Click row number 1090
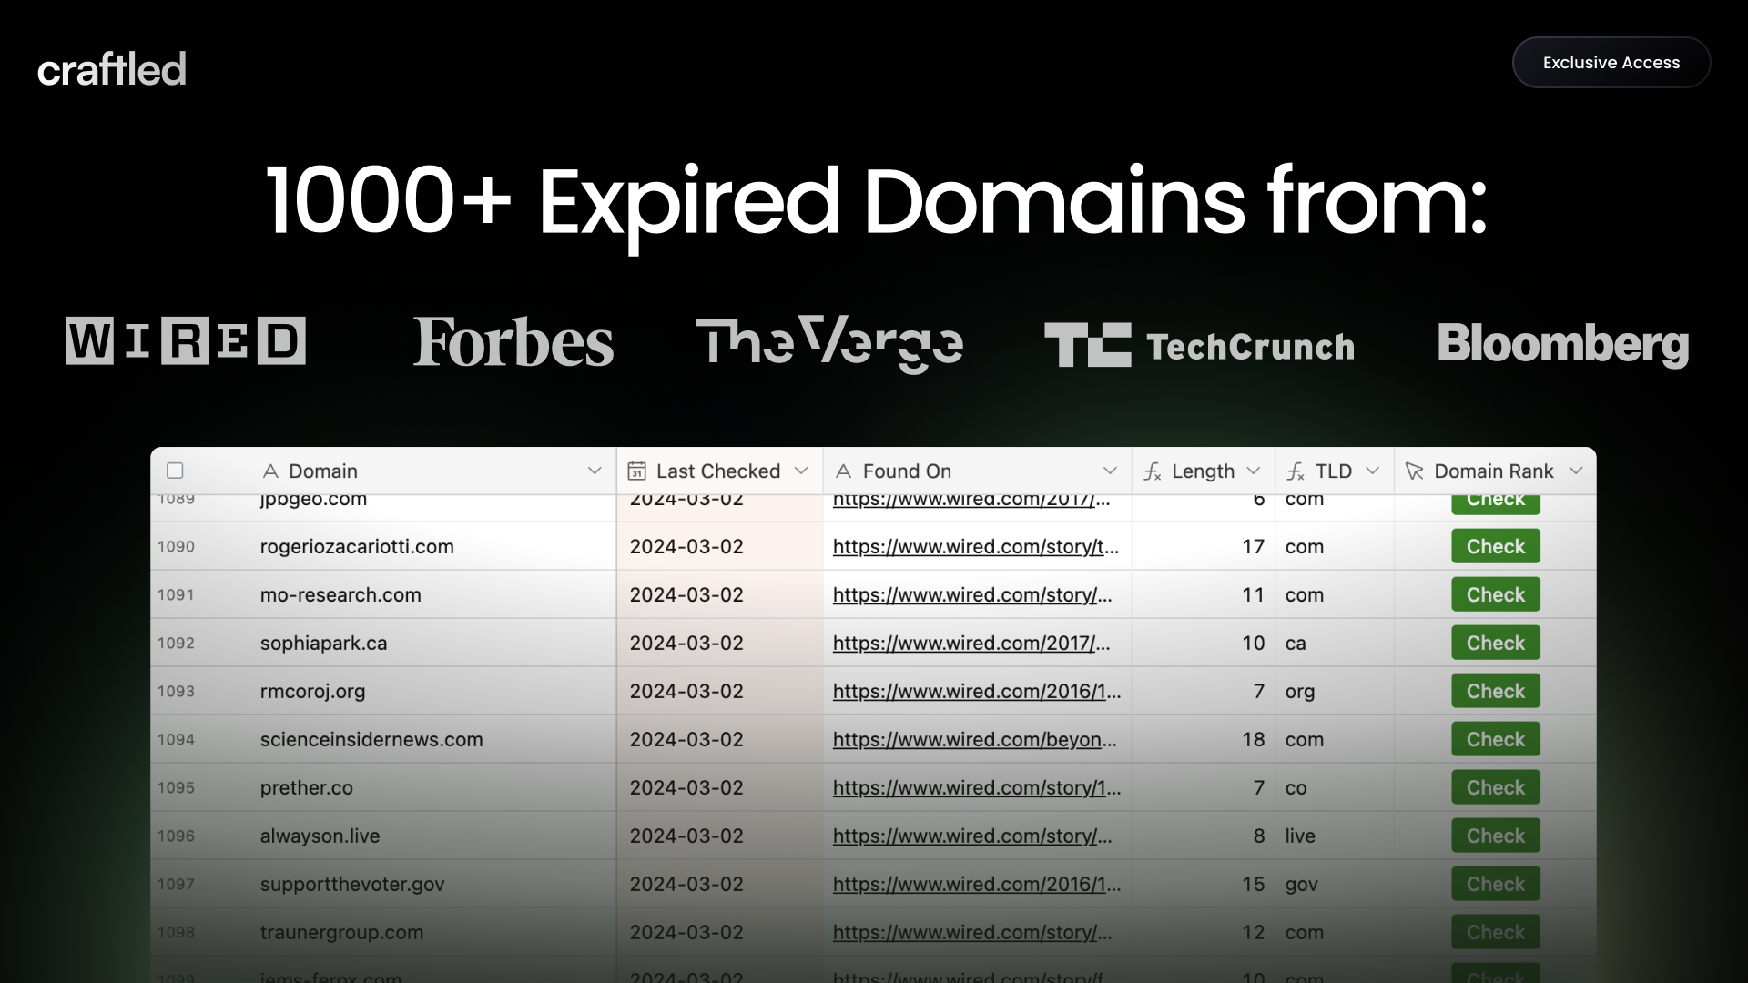 (176, 547)
